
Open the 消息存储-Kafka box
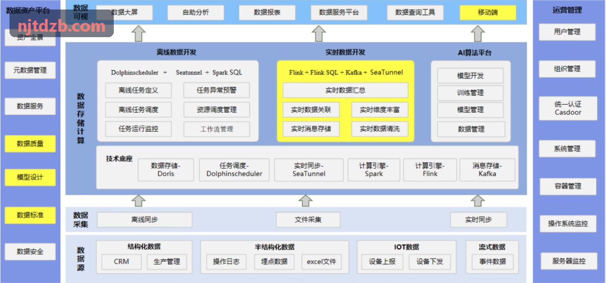click(x=487, y=170)
